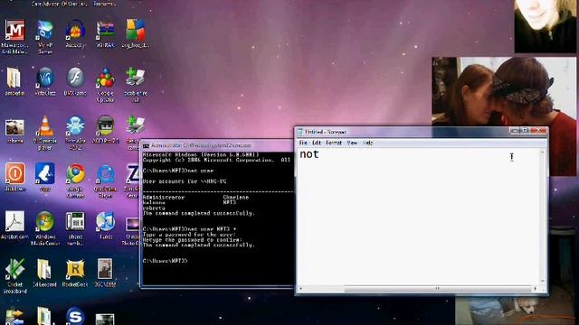
Task: Click the Notepad vertical scrollbar up arrow
Action: 543,152
